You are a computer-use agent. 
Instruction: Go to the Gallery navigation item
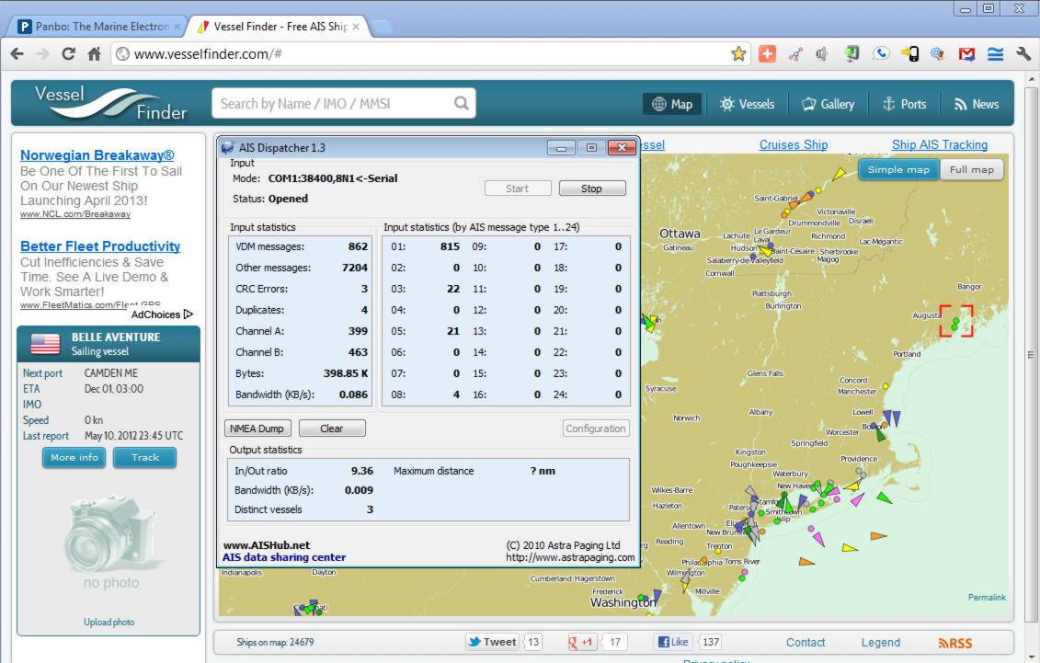[x=828, y=104]
